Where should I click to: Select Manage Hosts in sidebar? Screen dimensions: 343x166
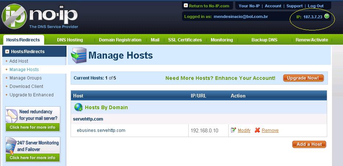[x=24, y=70]
